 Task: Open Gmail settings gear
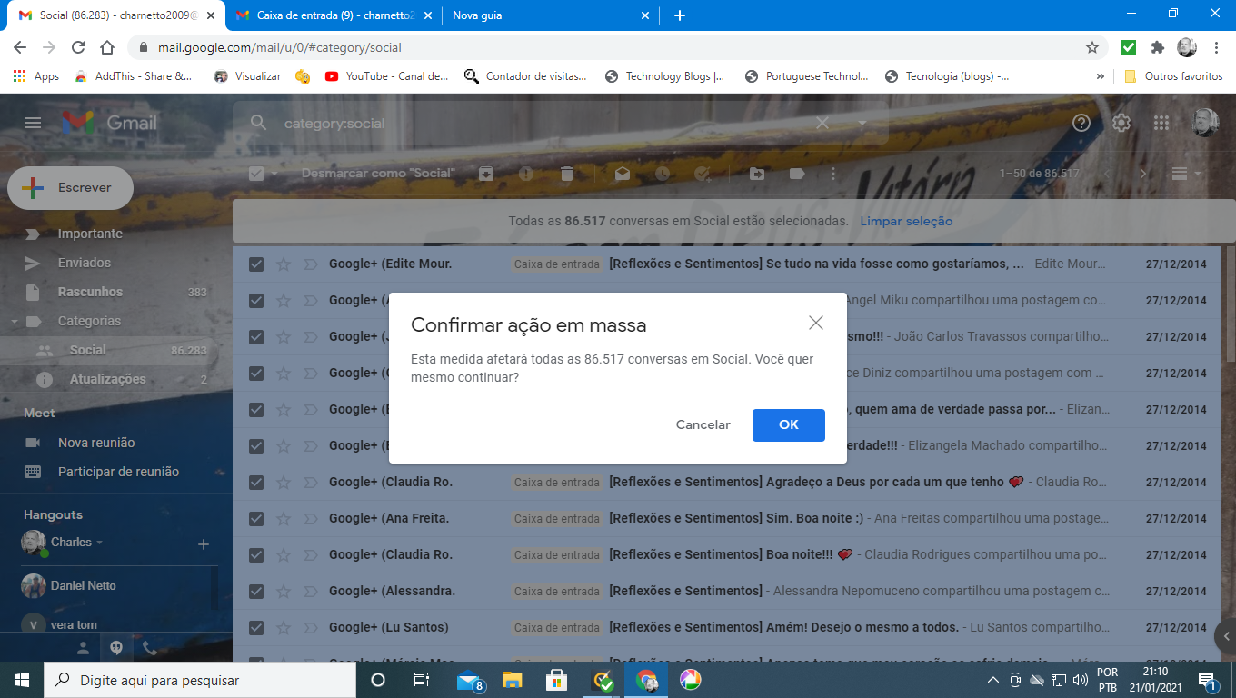tap(1121, 123)
